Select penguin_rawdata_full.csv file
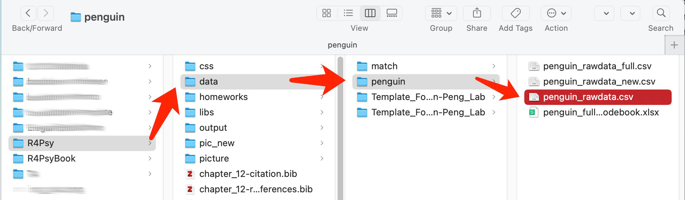This screenshot has width=685, height=200. 597,66
